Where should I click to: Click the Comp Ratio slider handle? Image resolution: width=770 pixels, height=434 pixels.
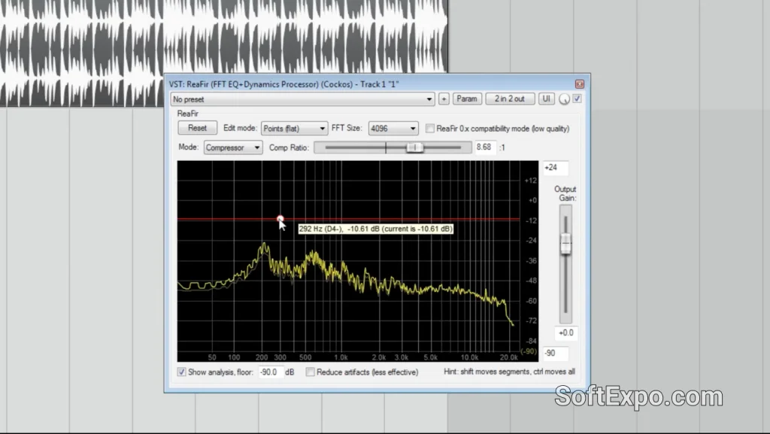point(414,147)
